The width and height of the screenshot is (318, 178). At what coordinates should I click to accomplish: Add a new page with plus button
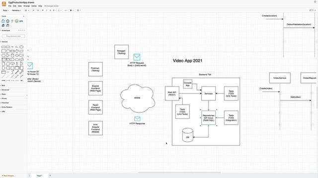click(50, 176)
